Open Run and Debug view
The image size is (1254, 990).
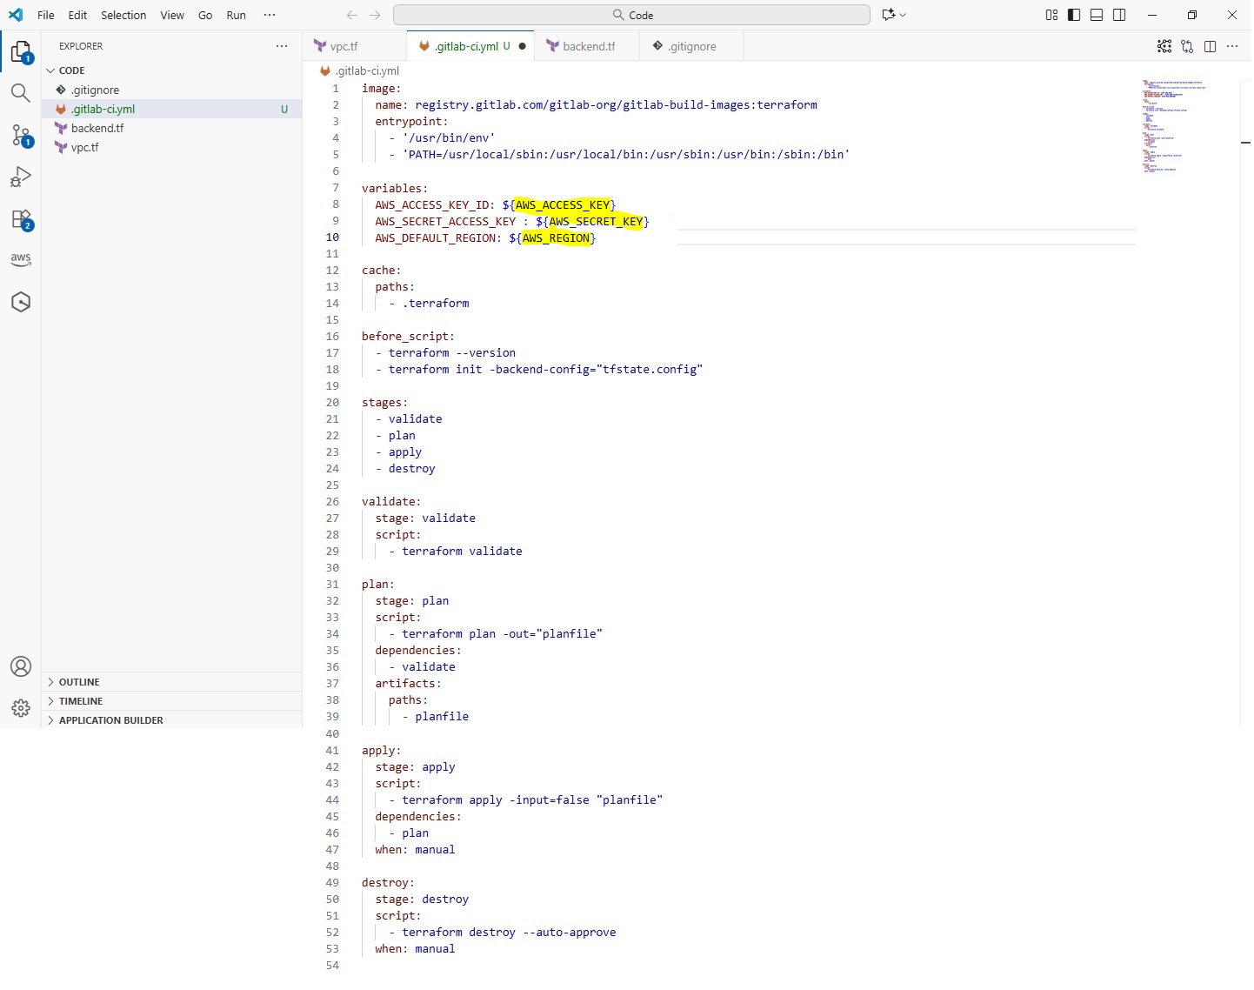tap(21, 177)
